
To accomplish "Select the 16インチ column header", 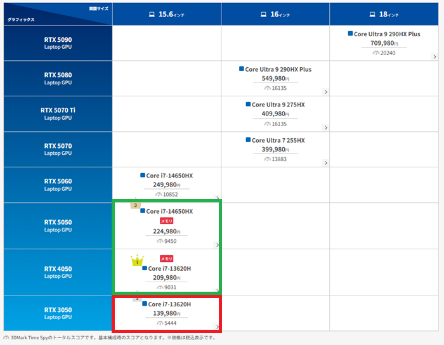I will [x=275, y=14].
